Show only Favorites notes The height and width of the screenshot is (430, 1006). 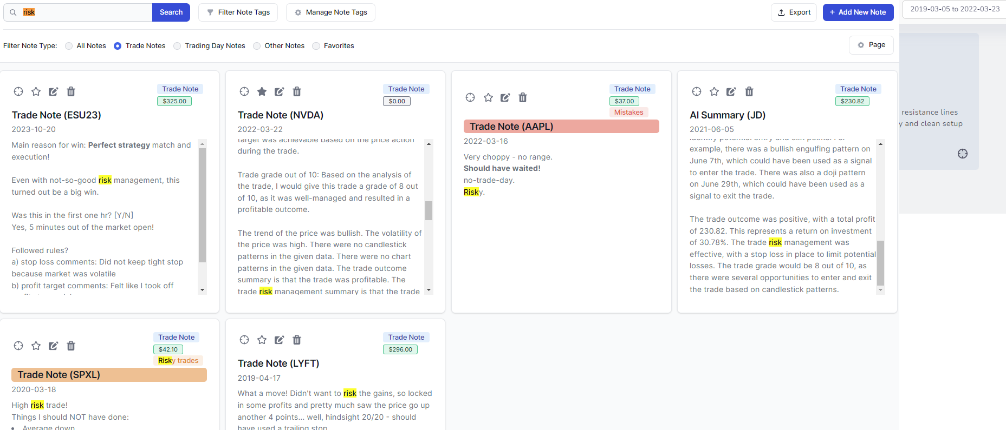point(316,46)
